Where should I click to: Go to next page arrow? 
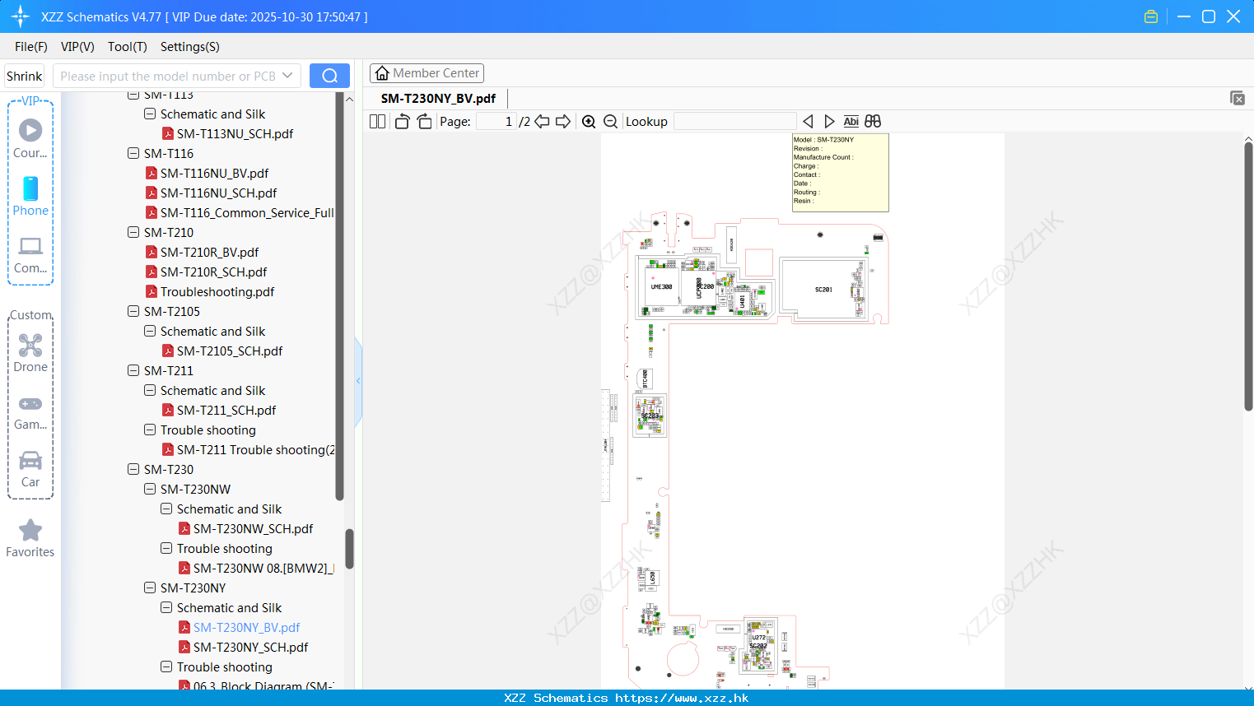point(563,121)
